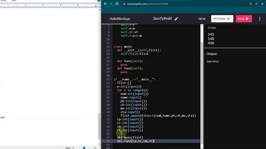This screenshot has width=266, height=149.
Task: Collapse the __init__ method at line 13
Action: coord(111,50)
